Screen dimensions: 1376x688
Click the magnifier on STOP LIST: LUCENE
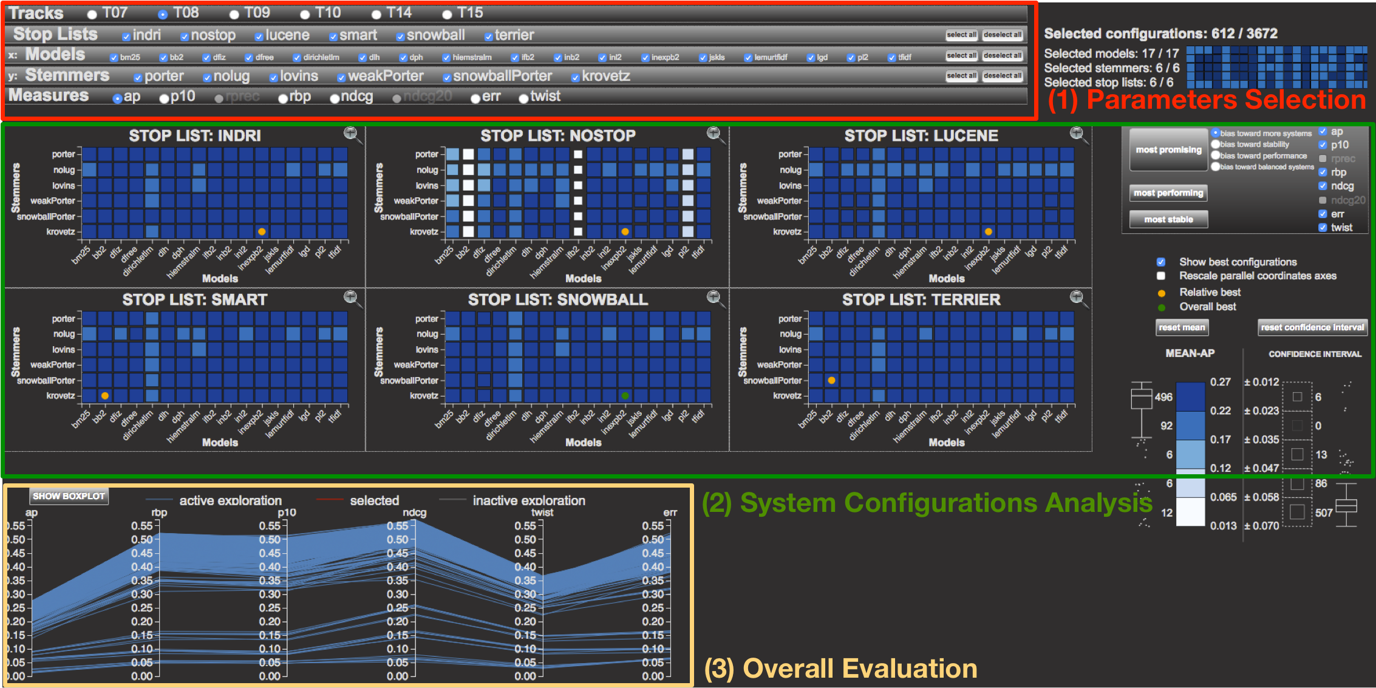(1077, 133)
